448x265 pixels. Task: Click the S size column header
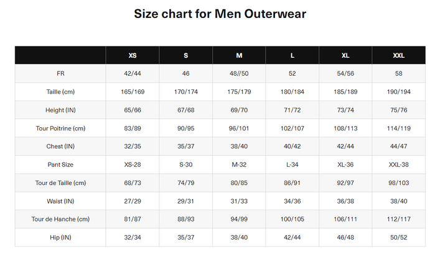coord(185,55)
